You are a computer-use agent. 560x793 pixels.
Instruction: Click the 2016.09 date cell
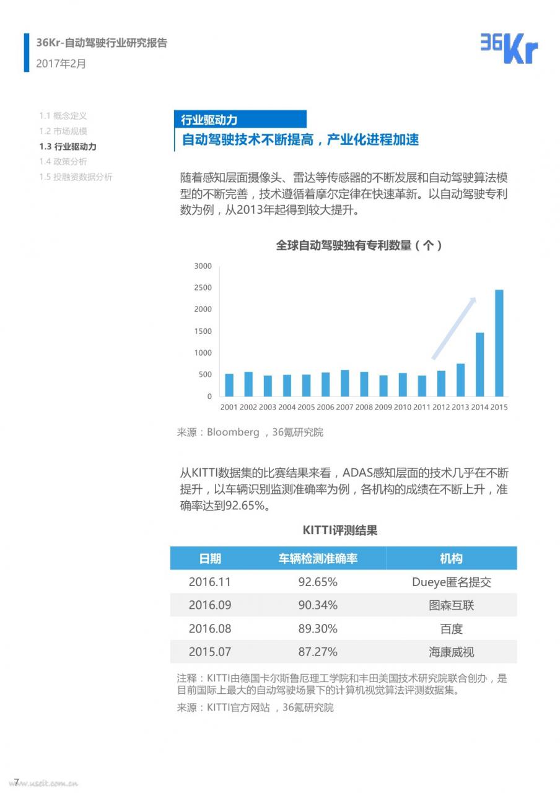(210, 605)
